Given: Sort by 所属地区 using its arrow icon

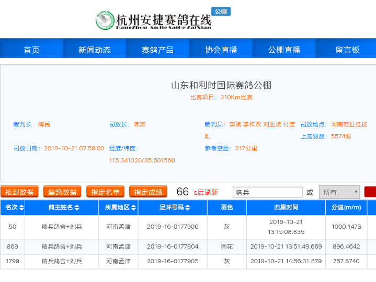Looking at the screenshot, I should pyautogui.click(x=133, y=207).
